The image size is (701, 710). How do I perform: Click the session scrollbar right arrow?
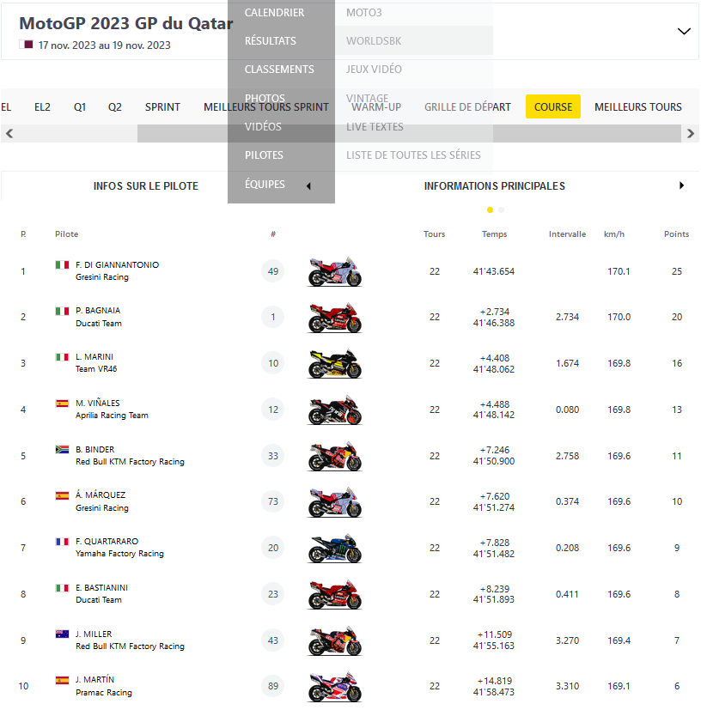tap(691, 134)
